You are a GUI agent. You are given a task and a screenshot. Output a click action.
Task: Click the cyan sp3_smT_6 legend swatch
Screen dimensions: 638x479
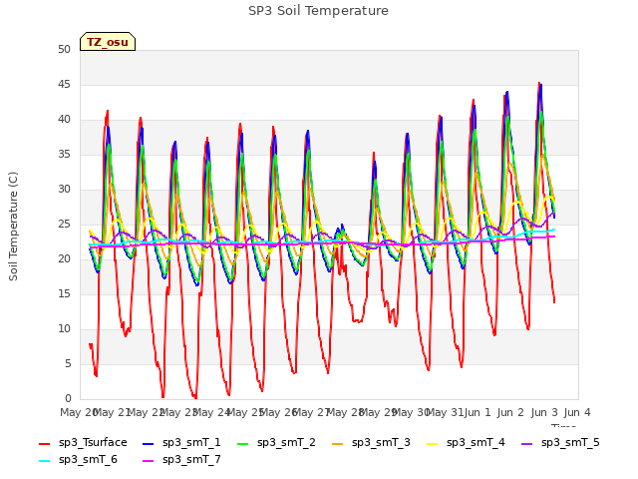click(44, 461)
